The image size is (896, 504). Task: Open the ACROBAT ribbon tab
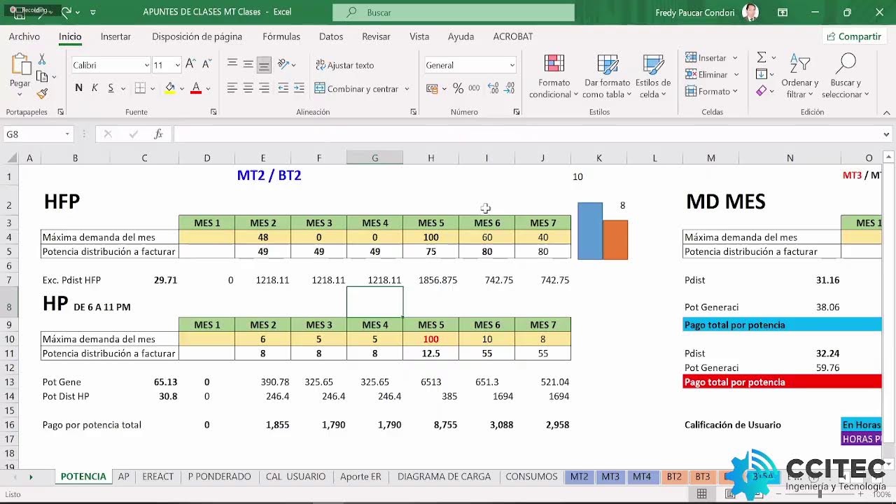(513, 36)
